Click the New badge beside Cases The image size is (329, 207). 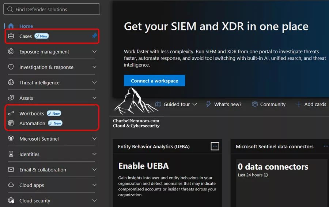click(x=42, y=36)
